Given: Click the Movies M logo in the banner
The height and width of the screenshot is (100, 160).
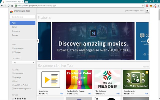Looking at the screenshot, I should [x=93, y=33].
